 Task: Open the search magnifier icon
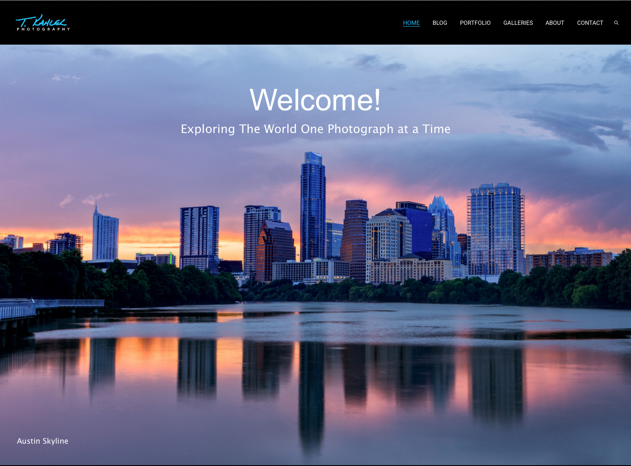pyautogui.click(x=616, y=23)
